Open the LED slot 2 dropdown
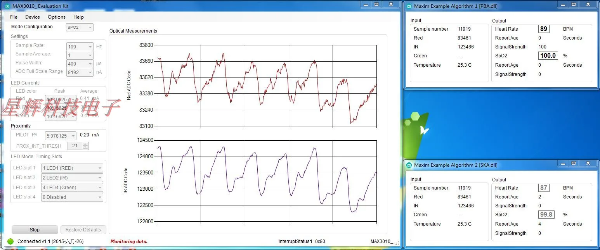This screenshot has width=600, height=250. (72, 178)
